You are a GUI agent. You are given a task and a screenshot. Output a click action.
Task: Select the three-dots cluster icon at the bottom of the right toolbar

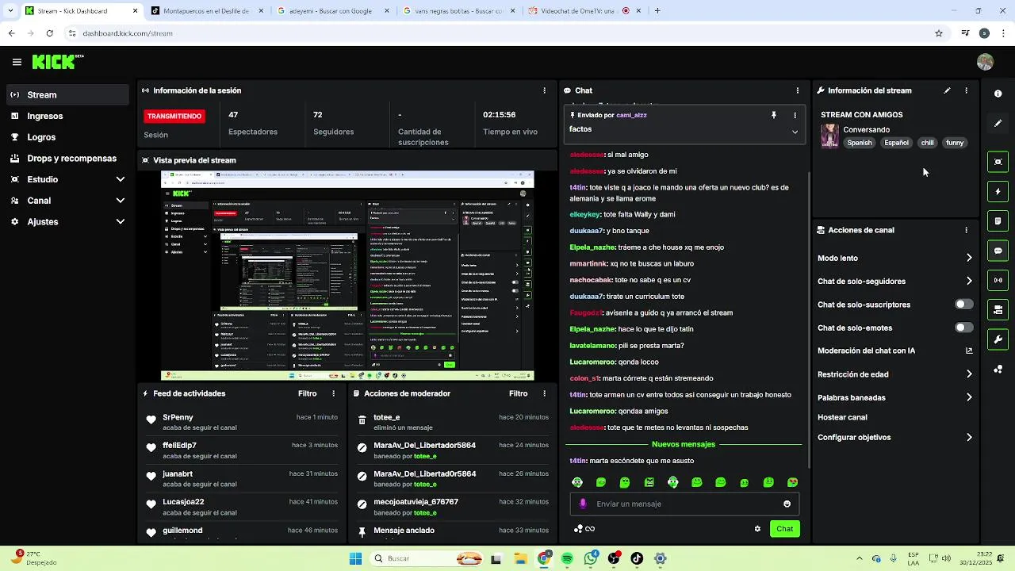pyautogui.click(x=998, y=370)
